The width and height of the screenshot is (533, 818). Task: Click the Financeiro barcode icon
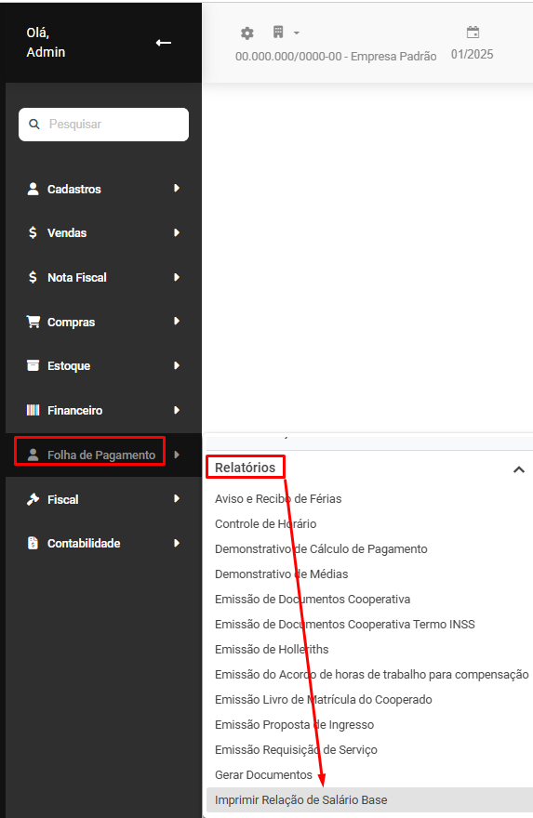click(33, 410)
